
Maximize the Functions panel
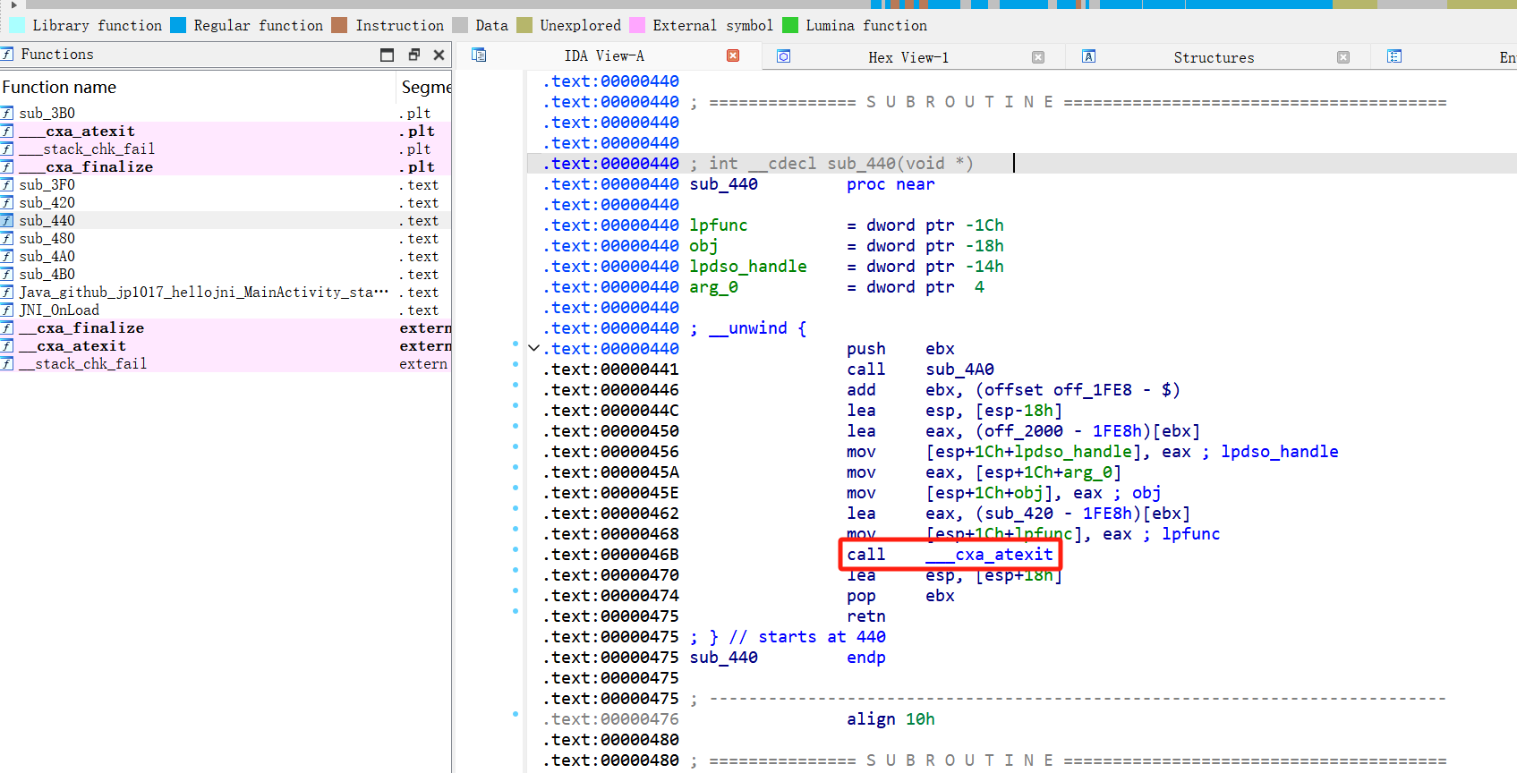387,55
